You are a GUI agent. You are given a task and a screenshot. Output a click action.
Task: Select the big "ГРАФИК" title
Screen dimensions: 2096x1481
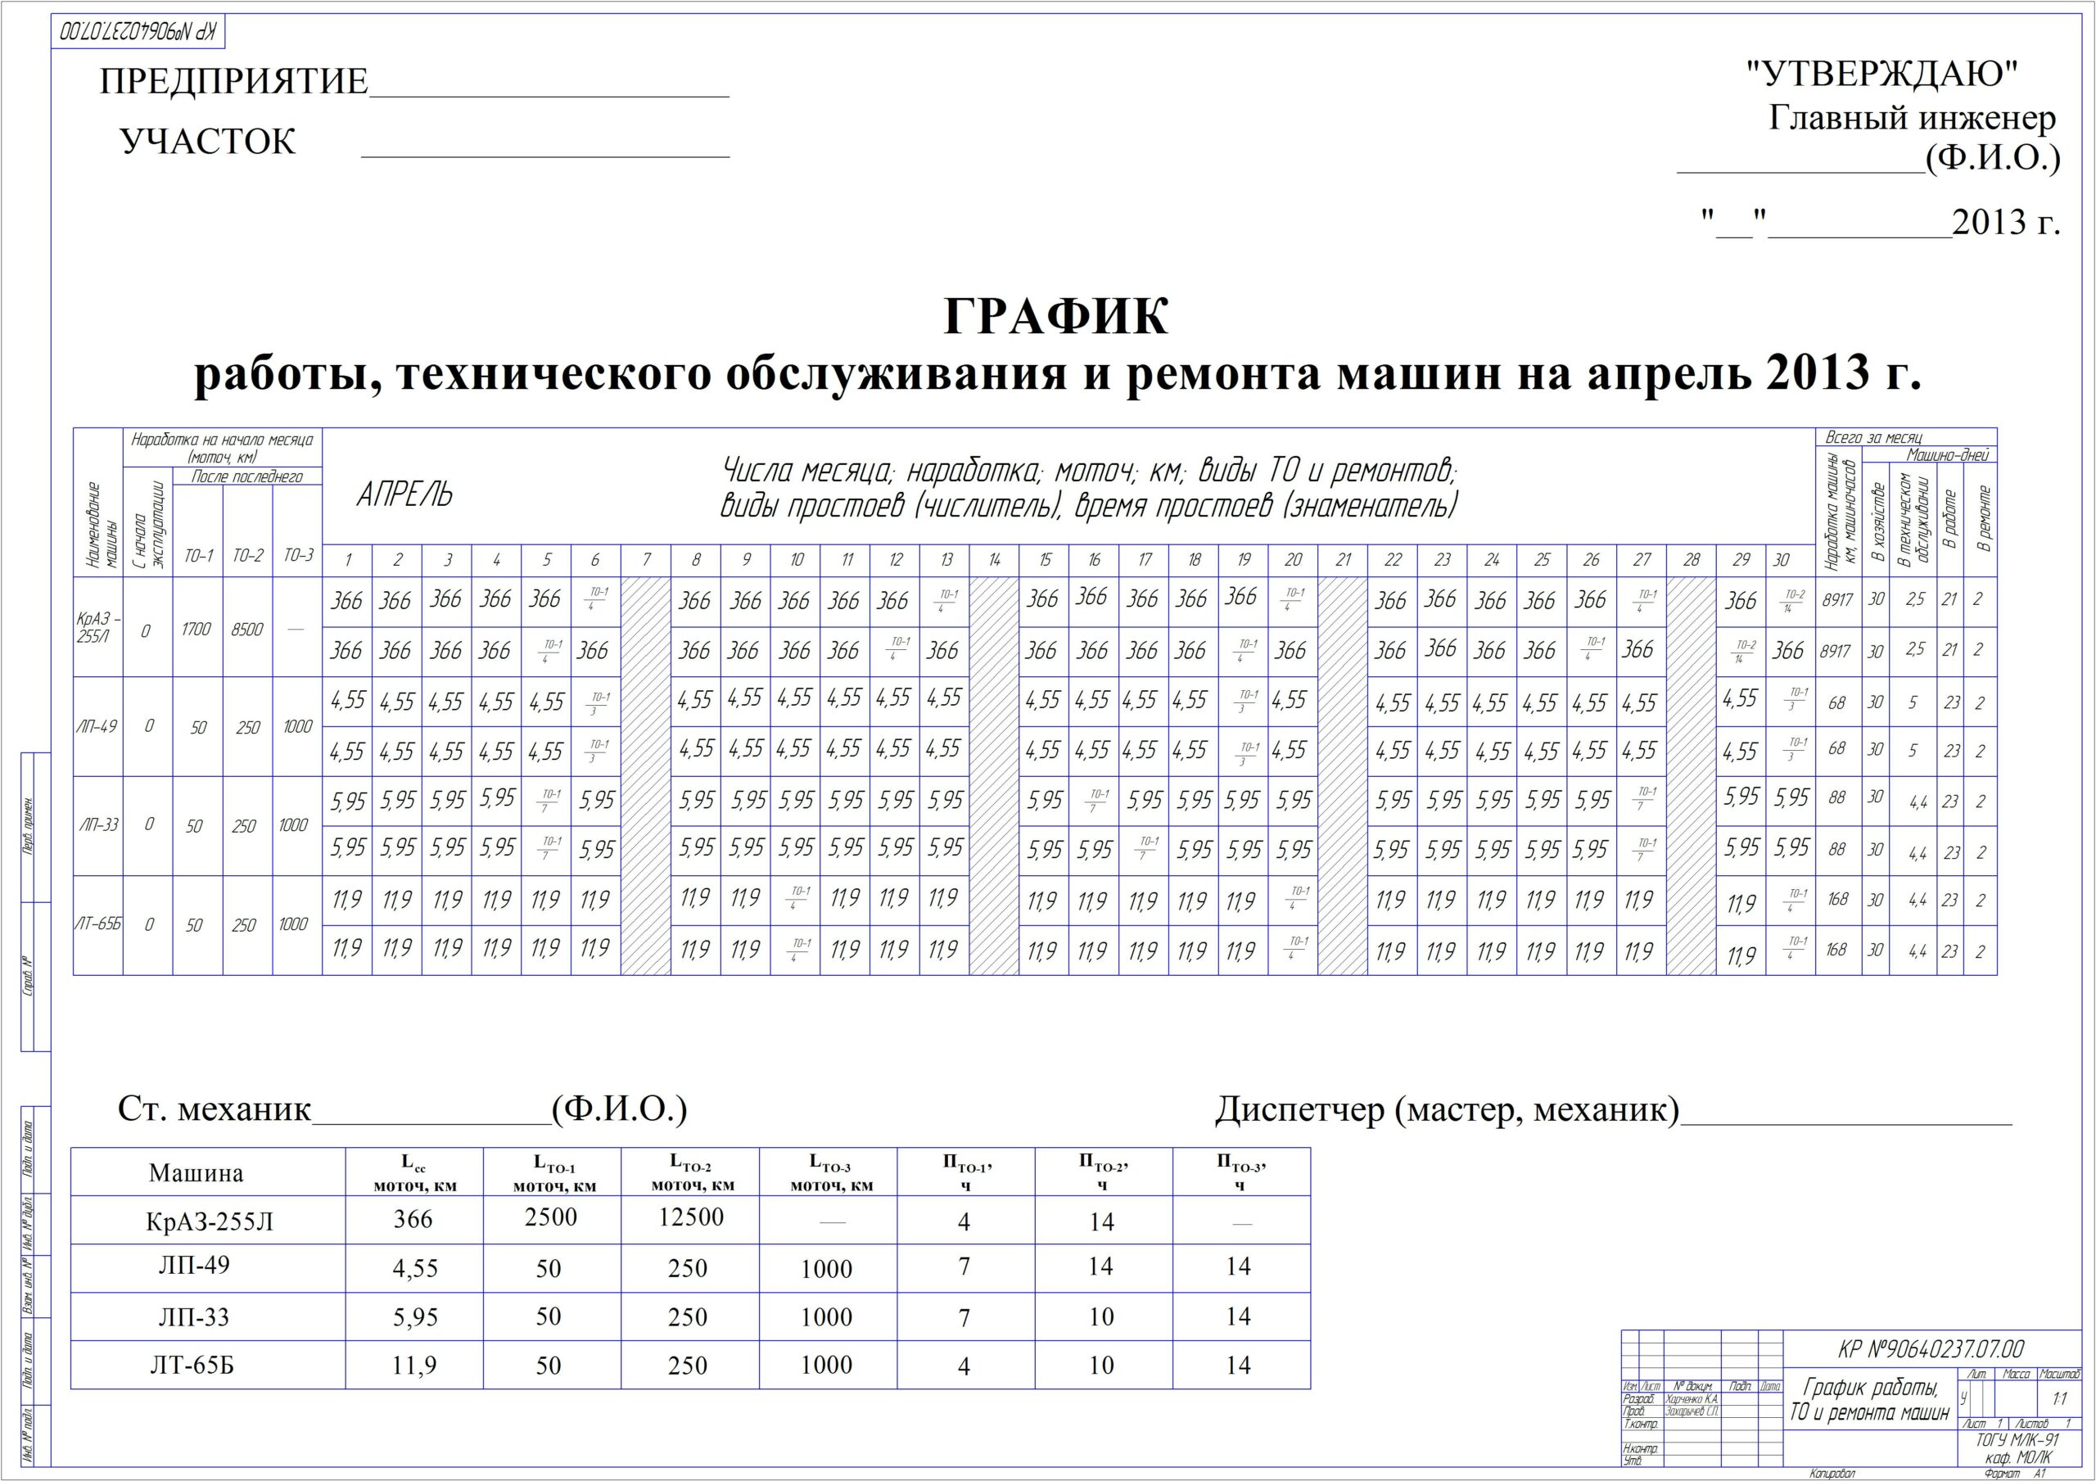(x=1055, y=317)
